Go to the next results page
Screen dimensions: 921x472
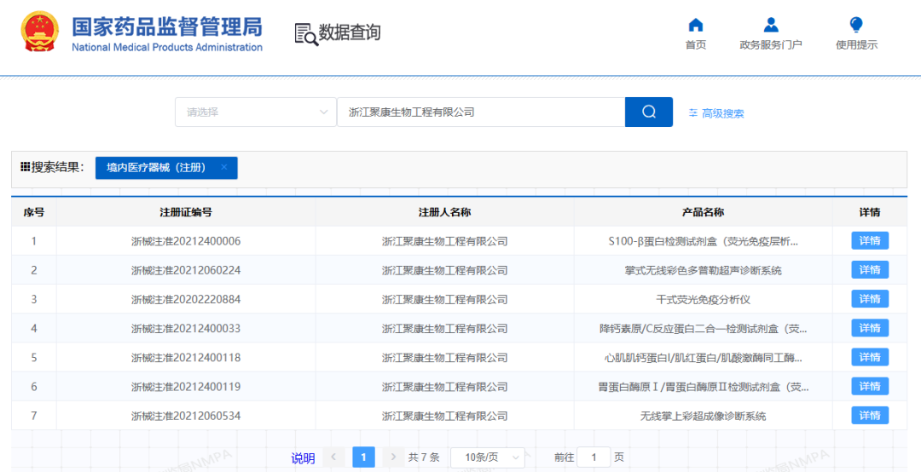click(392, 458)
